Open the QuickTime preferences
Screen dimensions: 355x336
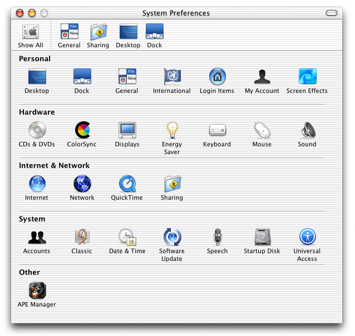127,184
